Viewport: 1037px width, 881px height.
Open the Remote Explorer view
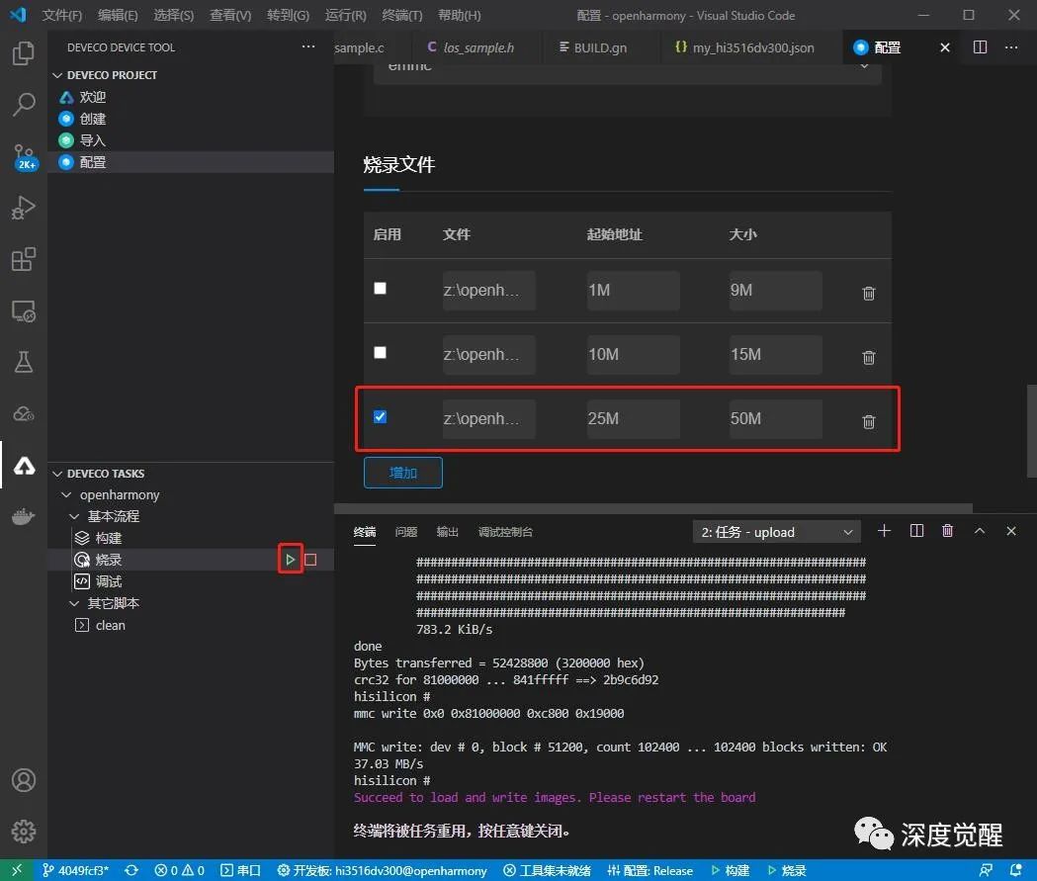point(24,310)
